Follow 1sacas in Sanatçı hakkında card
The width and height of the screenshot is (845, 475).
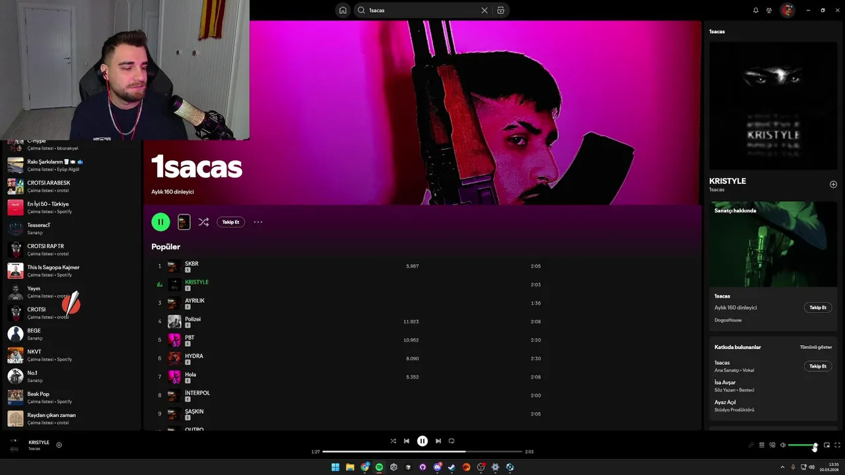pyautogui.click(x=818, y=307)
